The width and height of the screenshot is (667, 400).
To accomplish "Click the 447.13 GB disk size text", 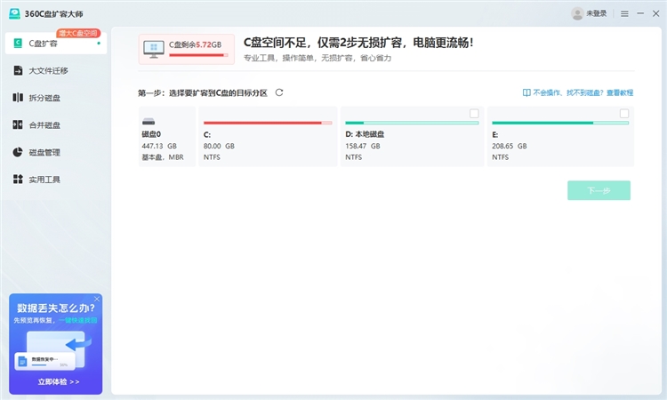I will coord(159,146).
